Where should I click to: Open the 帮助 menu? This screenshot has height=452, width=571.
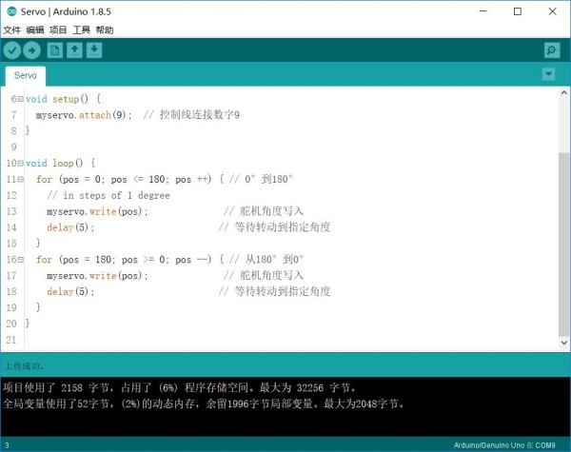[x=105, y=29]
